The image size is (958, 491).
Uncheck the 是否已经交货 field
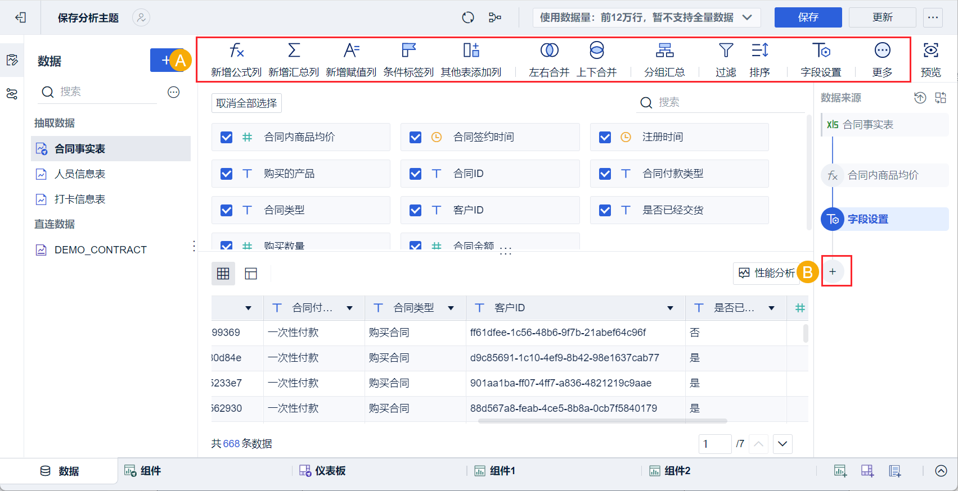pos(605,210)
